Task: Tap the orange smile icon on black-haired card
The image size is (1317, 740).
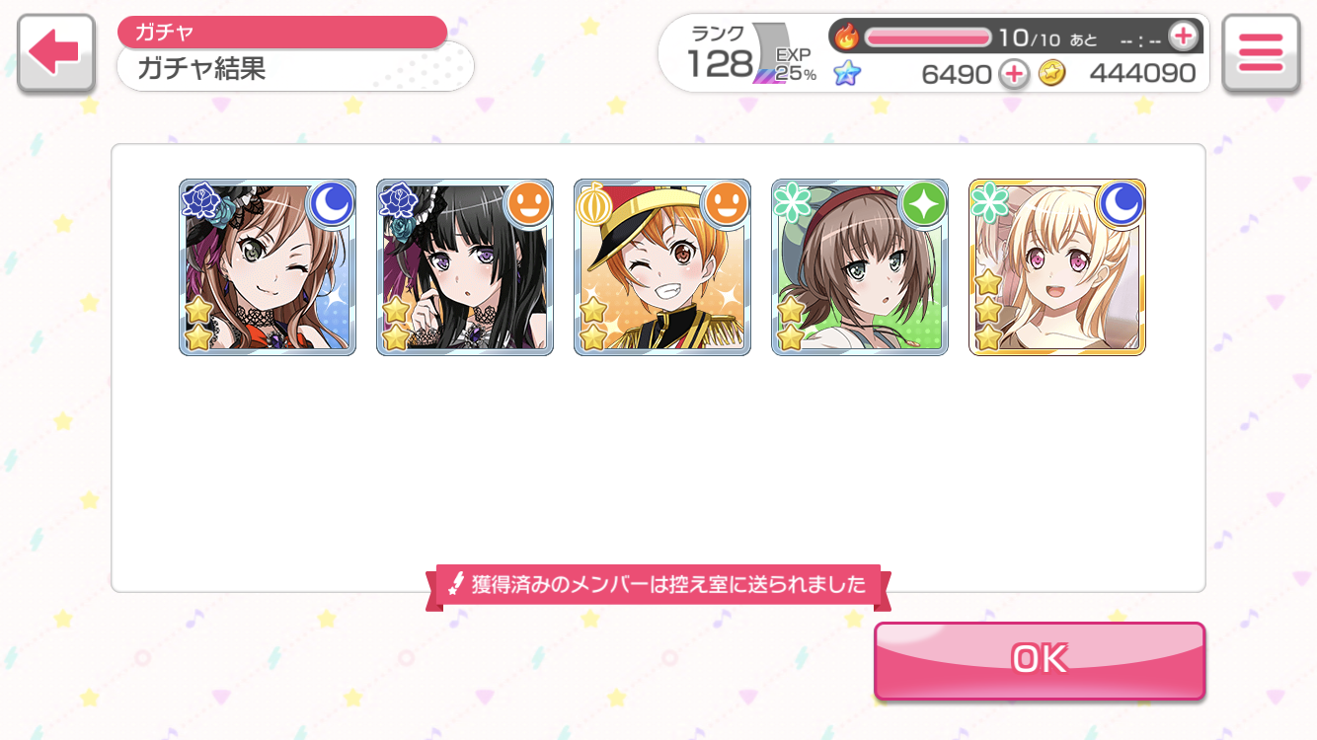Action: [x=527, y=204]
